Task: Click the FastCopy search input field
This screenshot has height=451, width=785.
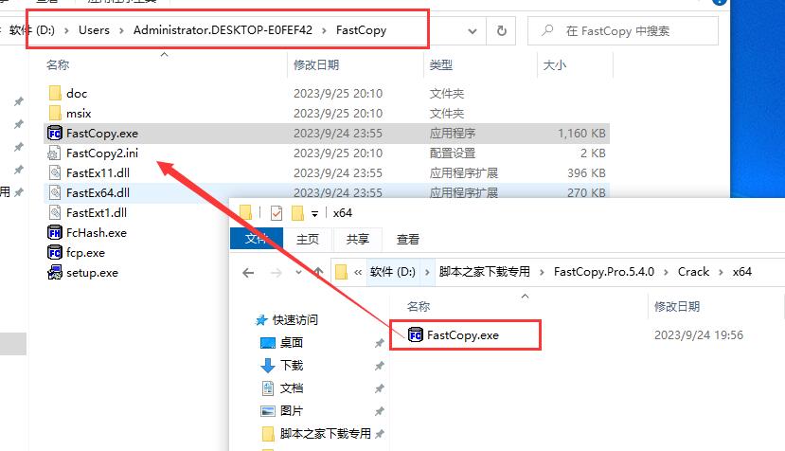Action: click(623, 31)
